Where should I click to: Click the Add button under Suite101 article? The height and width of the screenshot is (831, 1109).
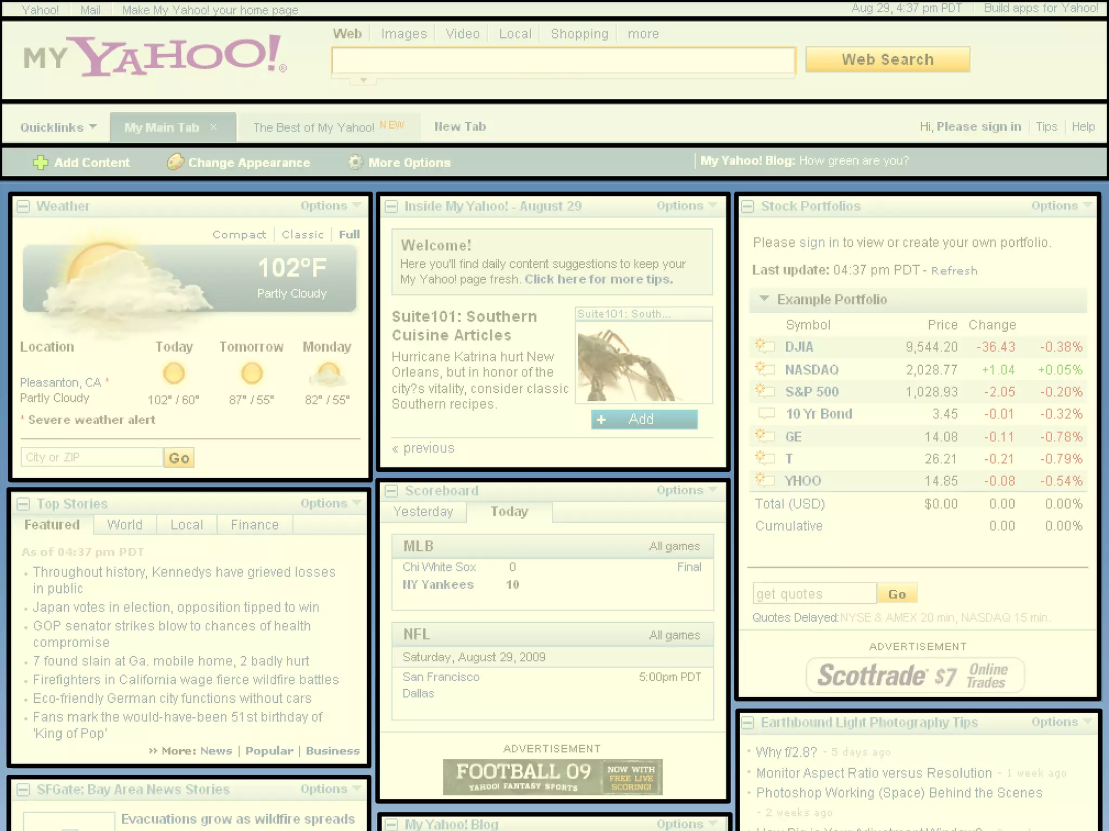pos(644,419)
